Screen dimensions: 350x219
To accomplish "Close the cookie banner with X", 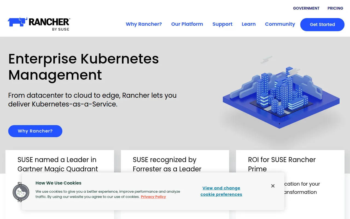I will pyautogui.click(x=273, y=186).
